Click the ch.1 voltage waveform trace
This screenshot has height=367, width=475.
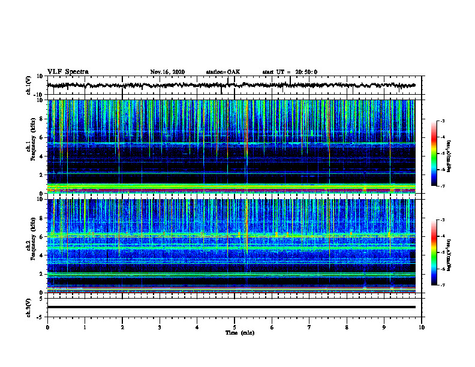(232, 85)
